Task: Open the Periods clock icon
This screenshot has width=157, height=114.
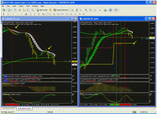Action: click(110, 10)
